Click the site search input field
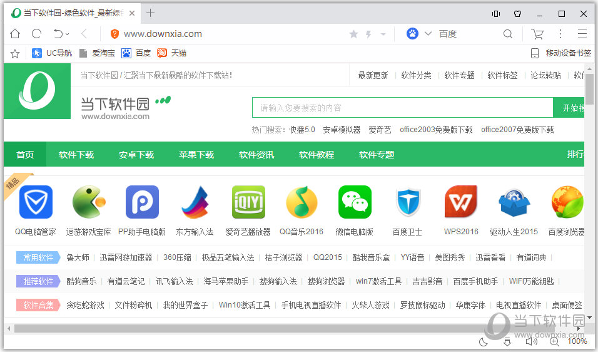The width and height of the screenshot is (598, 352). tap(402, 108)
